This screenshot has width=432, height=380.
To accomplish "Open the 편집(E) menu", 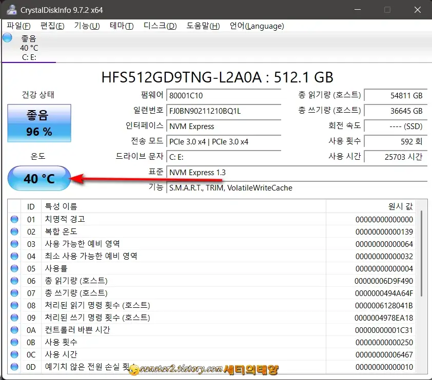I will click(52, 26).
